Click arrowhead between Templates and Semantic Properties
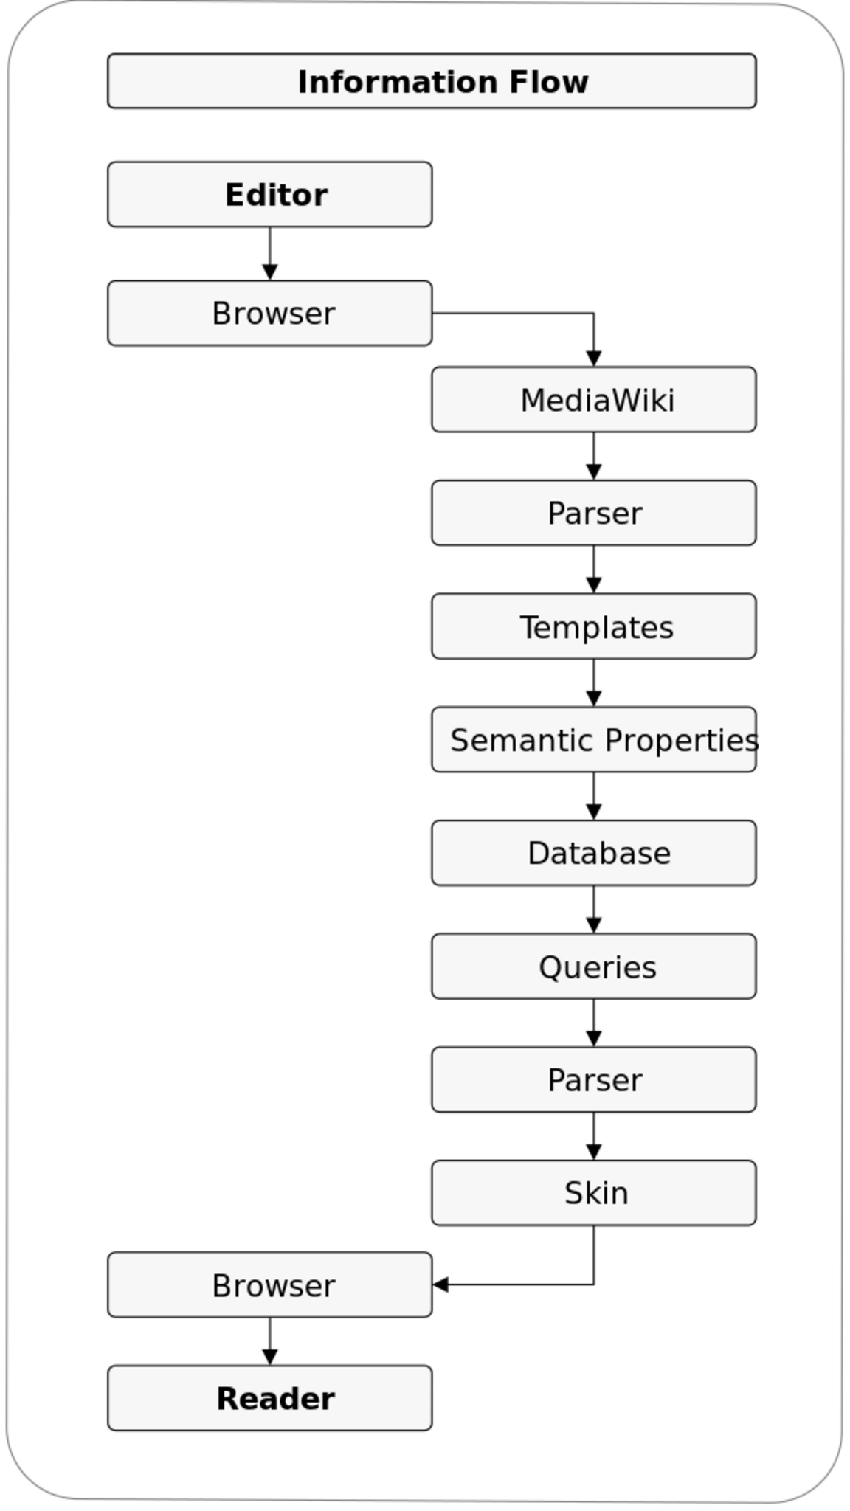Viewport: 850px width, 1511px height. pyautogui.click(x=594, y=699)
